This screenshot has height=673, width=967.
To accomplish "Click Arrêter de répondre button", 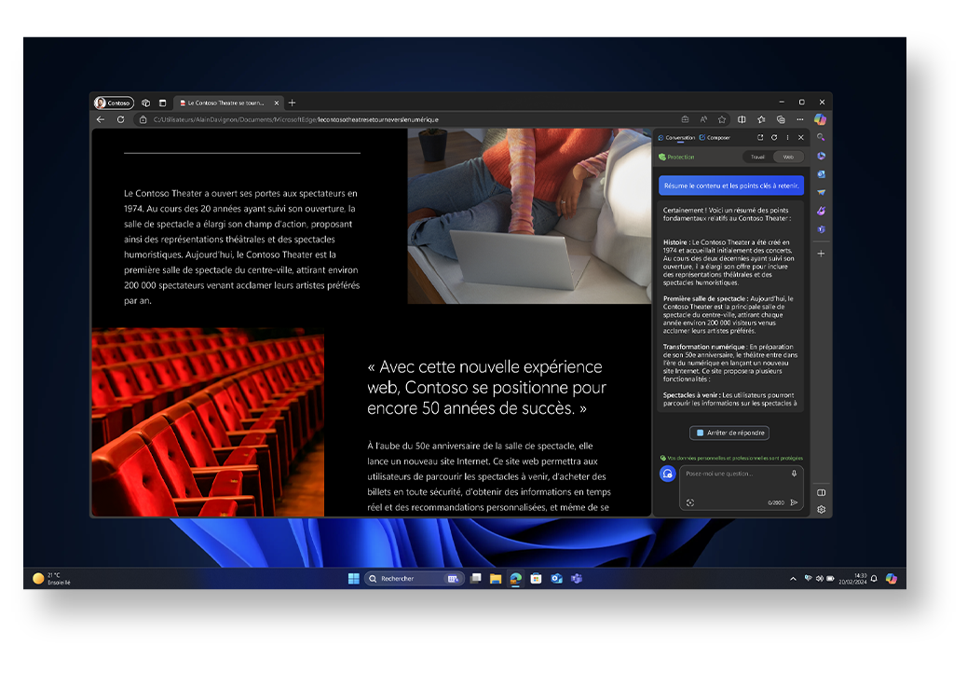I will pos(729,433).
